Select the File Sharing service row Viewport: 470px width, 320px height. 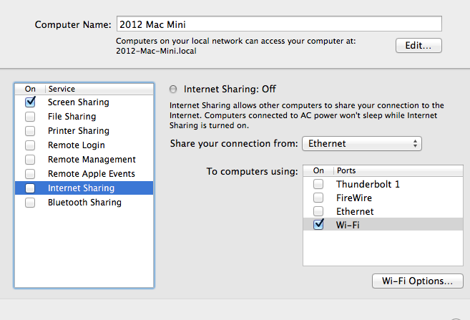pos(84,117)
